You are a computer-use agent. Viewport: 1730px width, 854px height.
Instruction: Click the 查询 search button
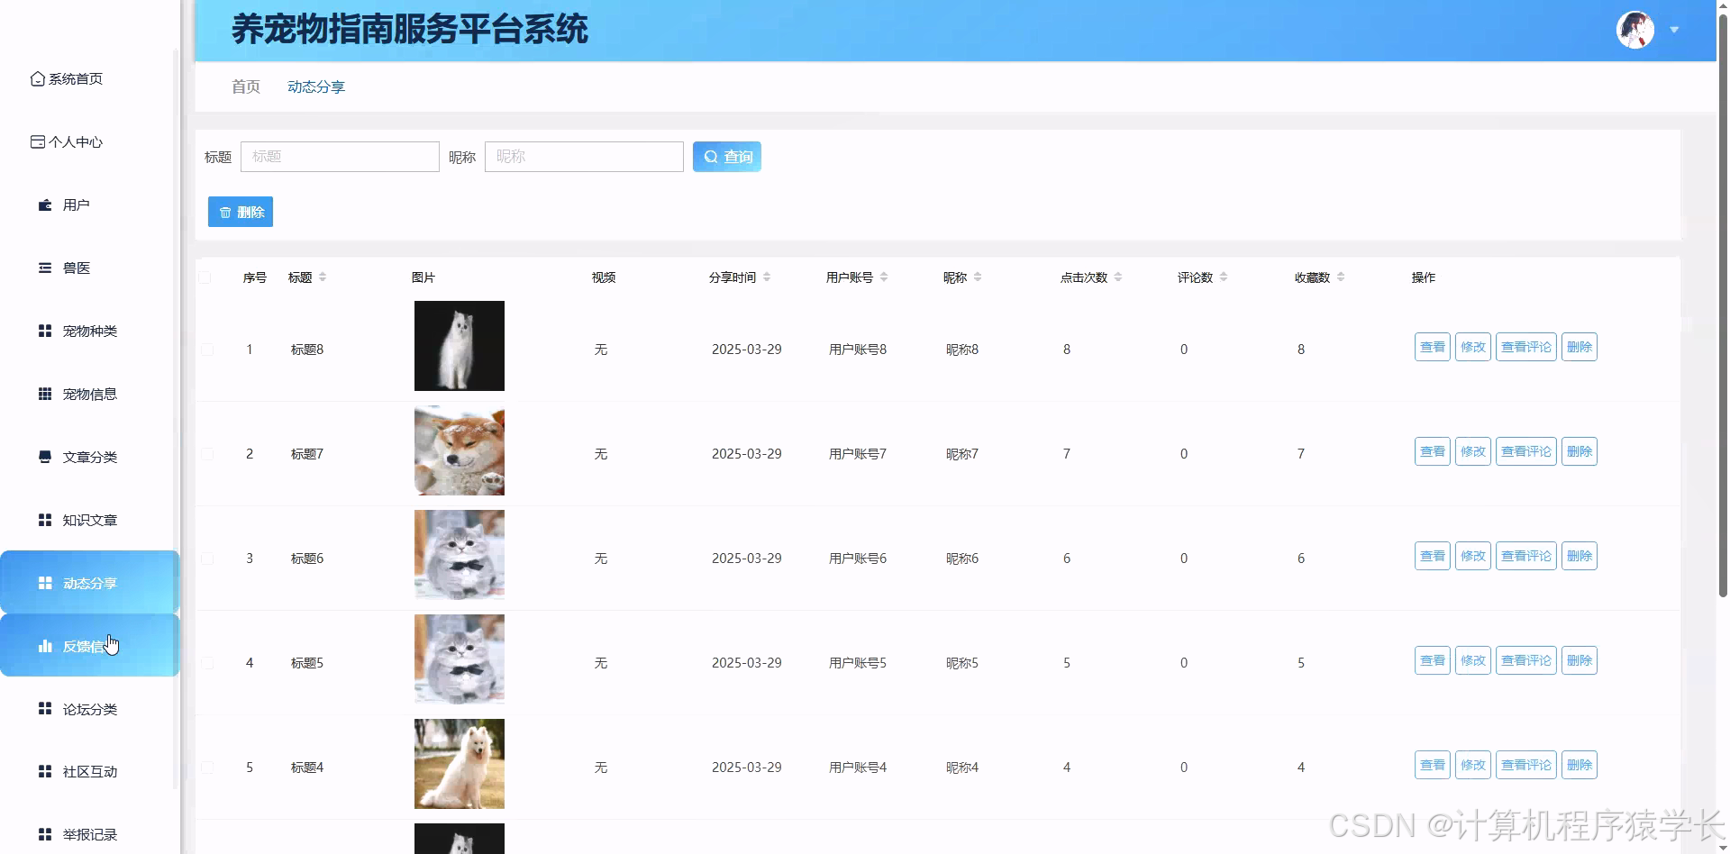click(x=726, y=156)
